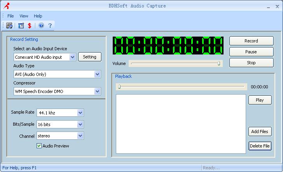Click the settings icon in the toolbar

click(9, 26)
